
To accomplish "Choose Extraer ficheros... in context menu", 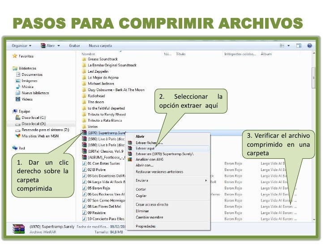I will tap(149, 143).
